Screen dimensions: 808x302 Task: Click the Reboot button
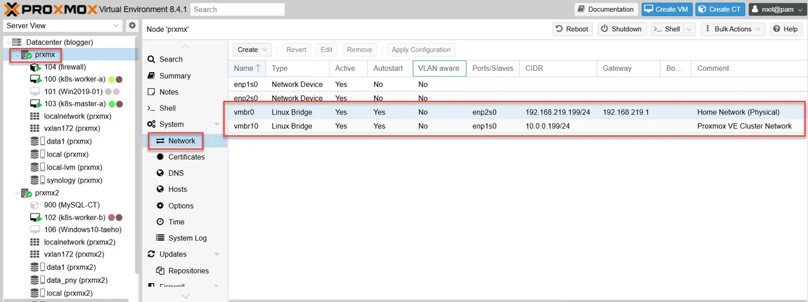[572, 29]
